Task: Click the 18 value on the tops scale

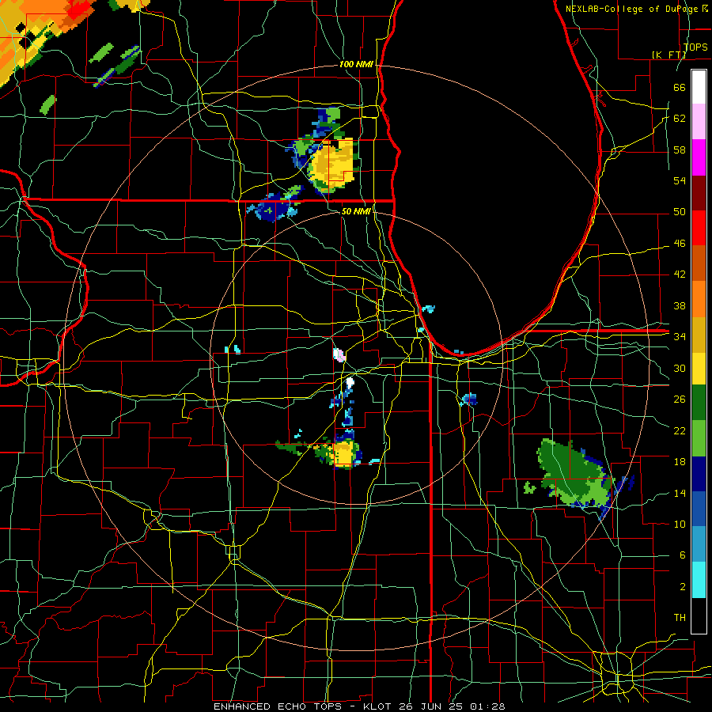Action: point(680,462)
